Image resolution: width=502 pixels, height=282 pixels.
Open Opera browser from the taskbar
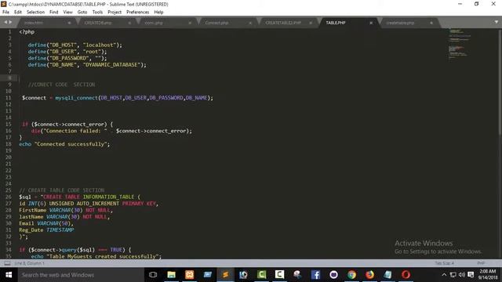406,275
